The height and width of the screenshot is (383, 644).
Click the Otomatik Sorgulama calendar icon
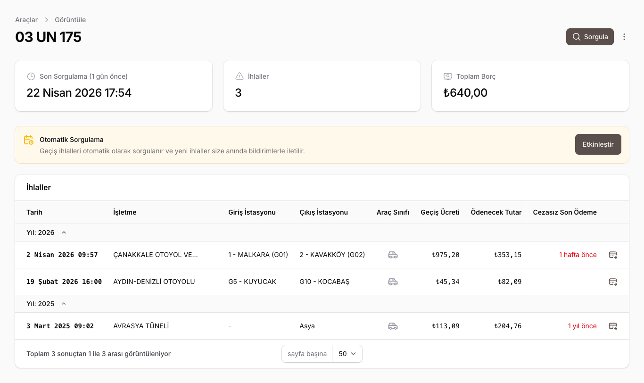29,140
